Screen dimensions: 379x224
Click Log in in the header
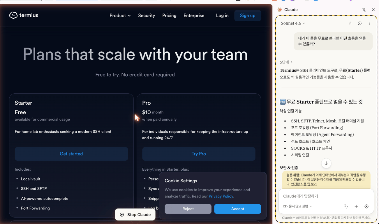[x=222, y=15]
